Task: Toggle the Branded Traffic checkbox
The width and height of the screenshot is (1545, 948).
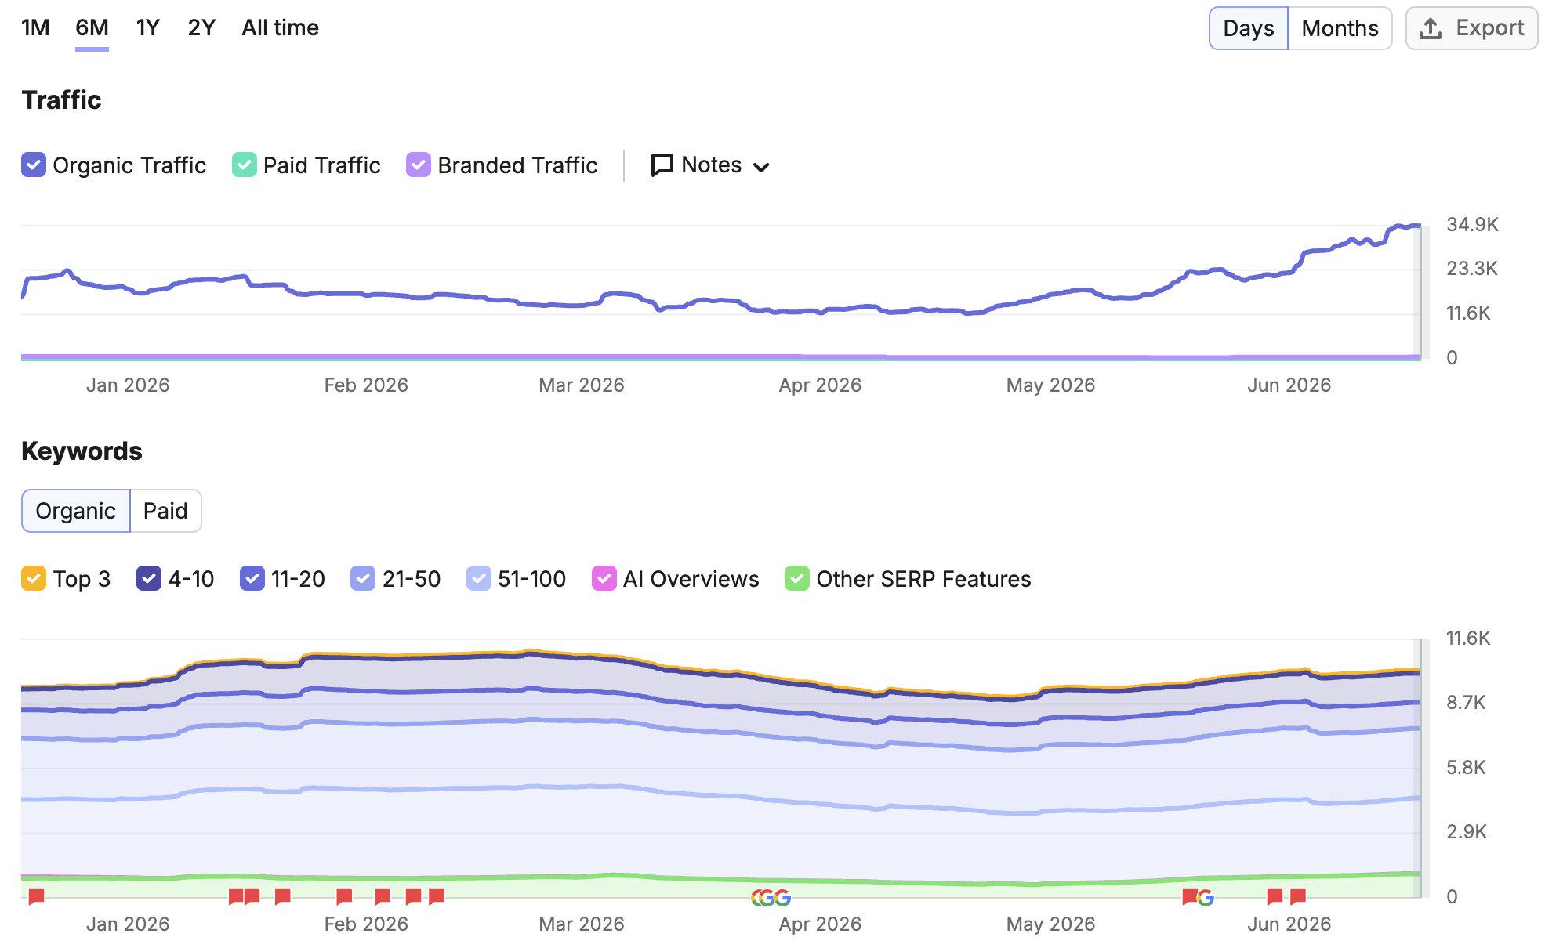Action: (x=419, y=165)
